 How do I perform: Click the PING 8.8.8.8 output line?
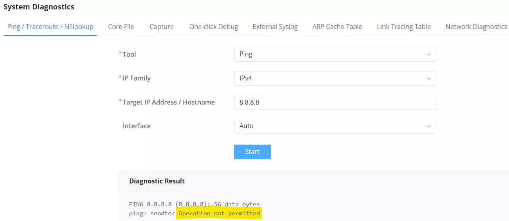pos(194,204)
